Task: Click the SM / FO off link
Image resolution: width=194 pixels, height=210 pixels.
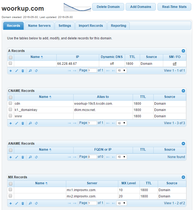Action: [x=175, y=64]
